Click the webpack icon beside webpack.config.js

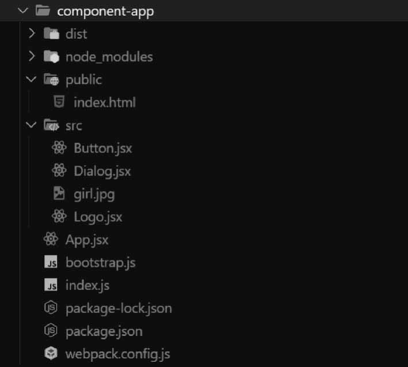(x=51, y=354)
